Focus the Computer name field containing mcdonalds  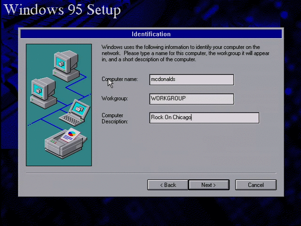coord(191,80)
